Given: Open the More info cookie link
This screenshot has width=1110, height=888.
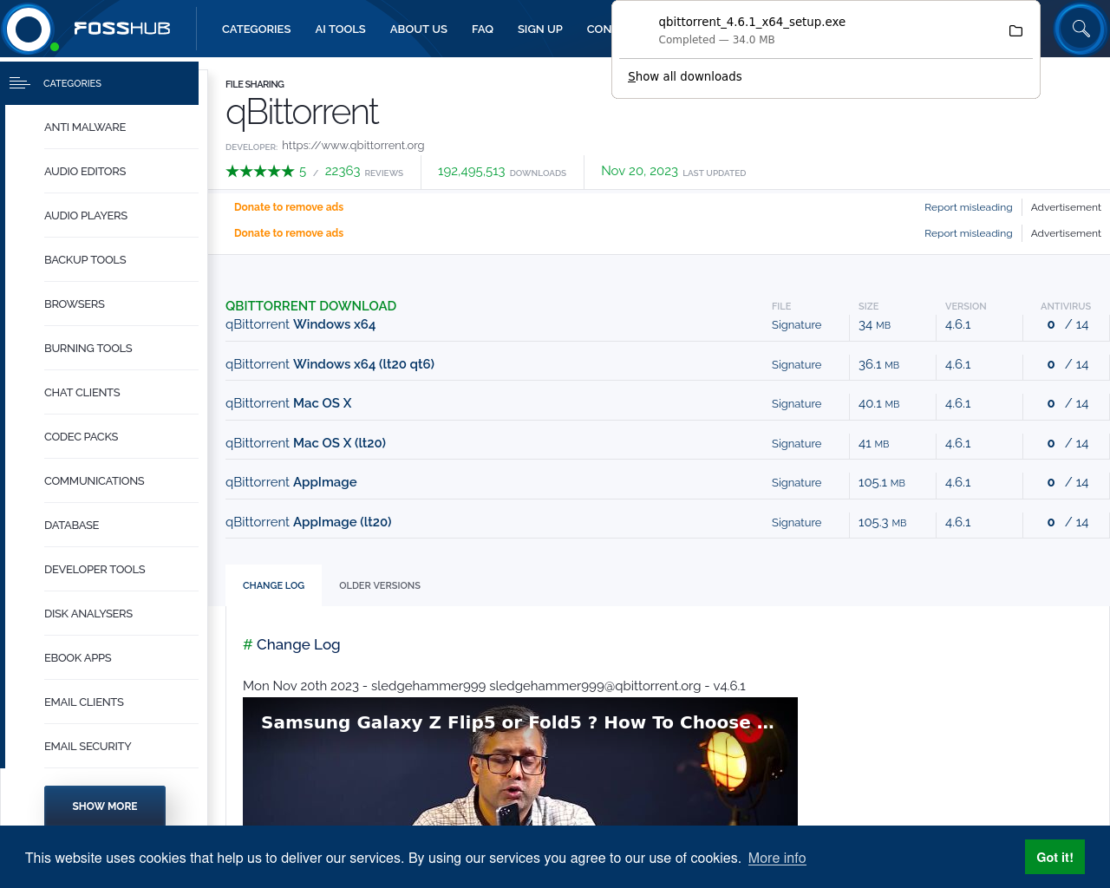Looking at the screenshot, I should pos(777,858).
